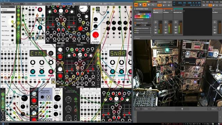The height and width of the screenshot is (125, 222).
Task: Pick the purple swatch in track color palette
Action: tap(150, 14)
